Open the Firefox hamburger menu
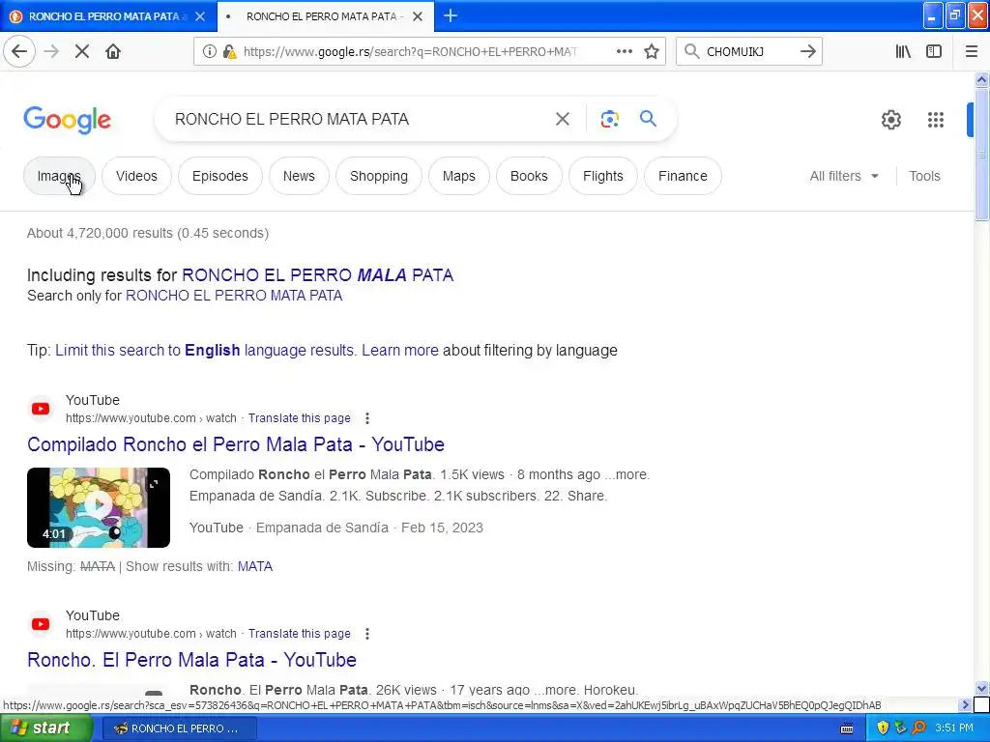Screen dimensions: 990x742 972,52
